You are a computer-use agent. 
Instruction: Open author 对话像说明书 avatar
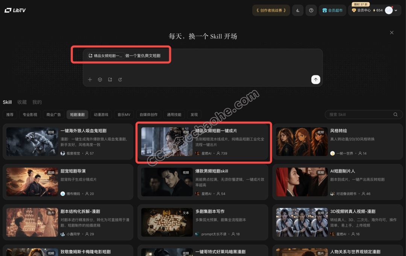click(332, 194)
